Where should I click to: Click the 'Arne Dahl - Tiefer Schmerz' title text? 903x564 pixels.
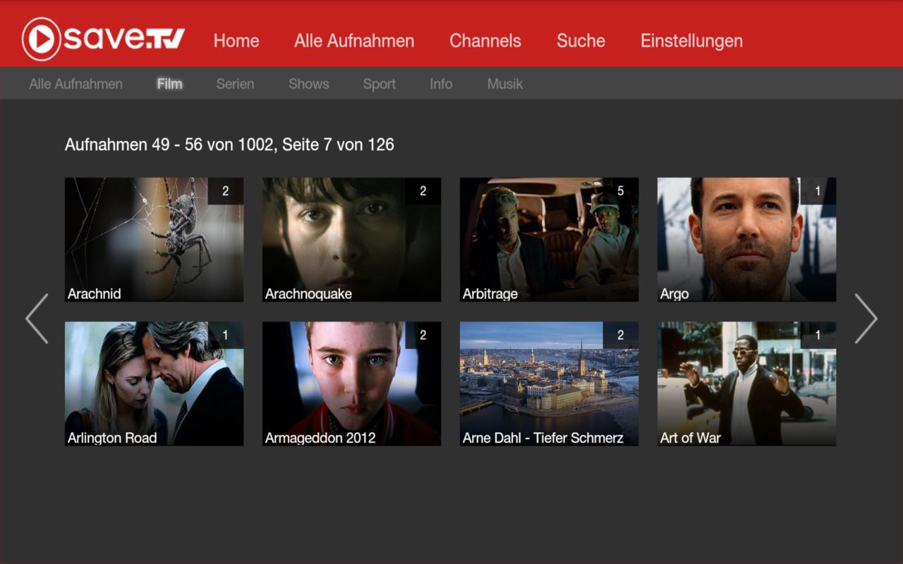point(543,438)
